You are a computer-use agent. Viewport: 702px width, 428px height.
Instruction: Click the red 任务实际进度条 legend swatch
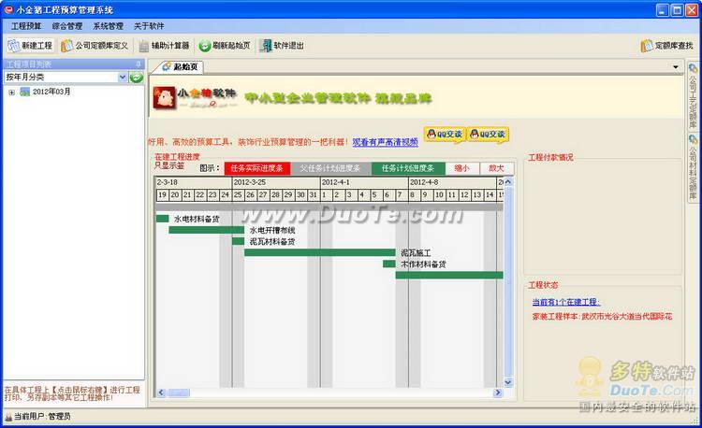(257, 168)
